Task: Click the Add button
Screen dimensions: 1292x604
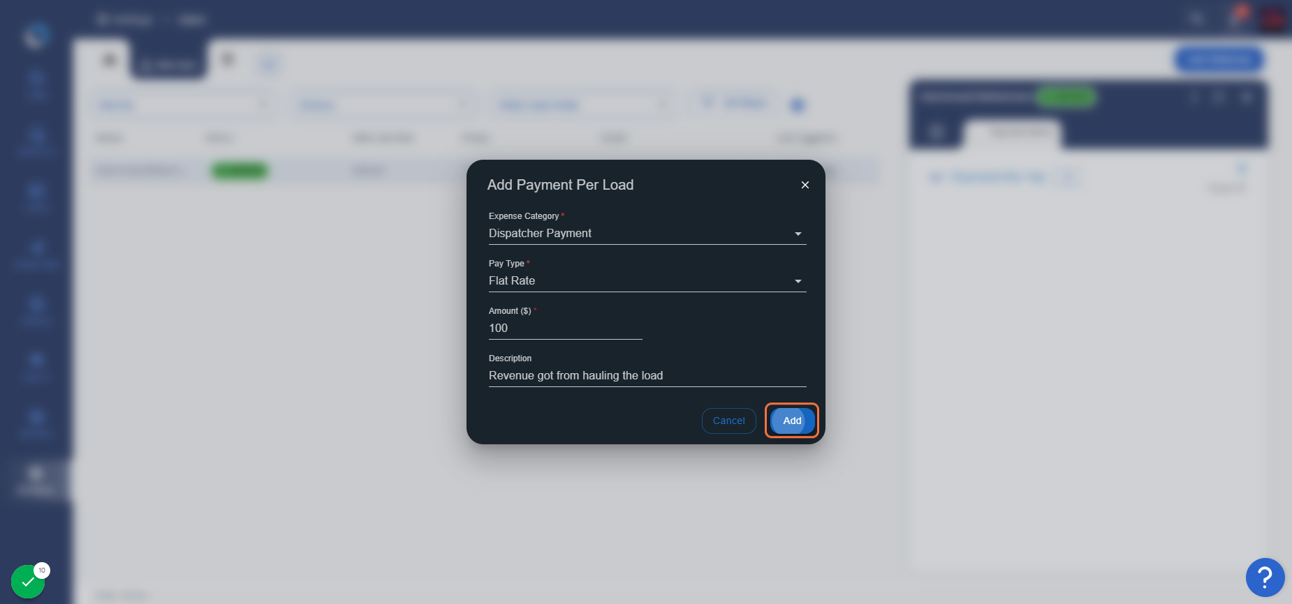Action: point(792,421)
